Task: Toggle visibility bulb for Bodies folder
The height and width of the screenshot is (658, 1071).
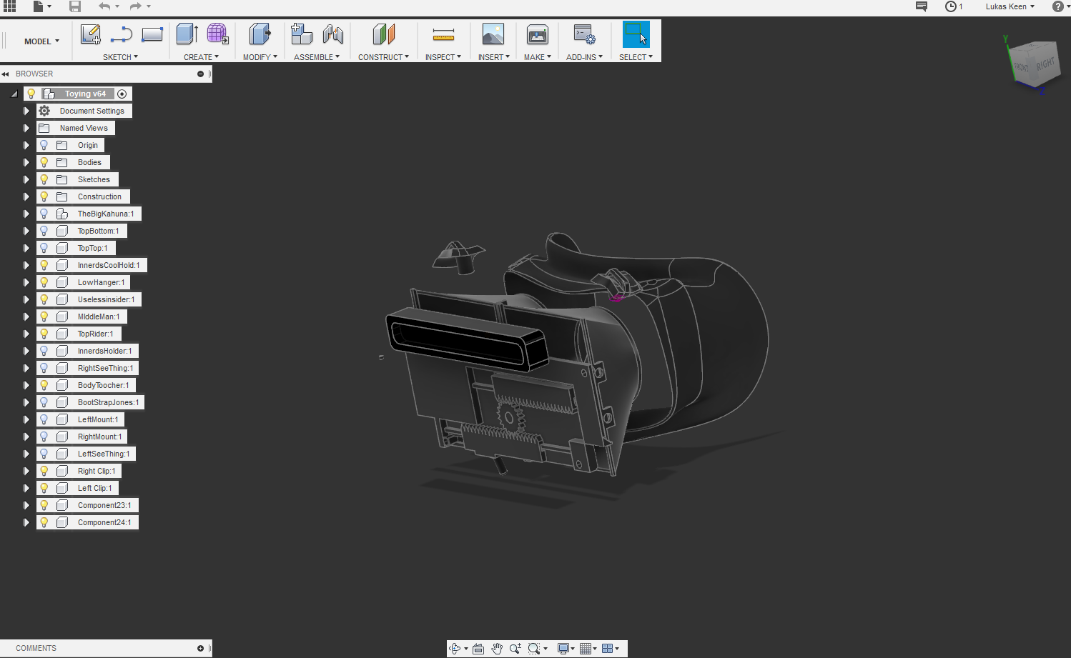Action: pos(44,162)
